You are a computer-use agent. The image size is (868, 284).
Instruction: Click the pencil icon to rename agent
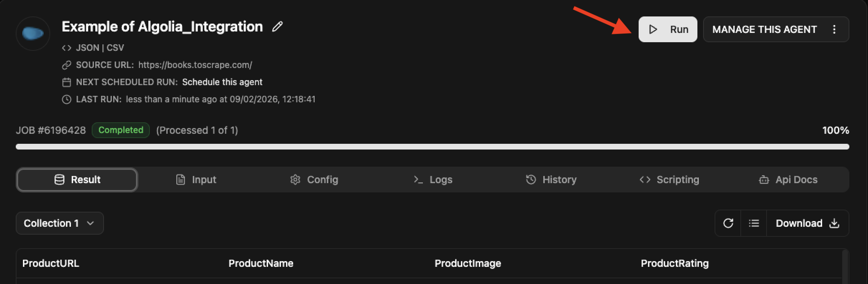pos(277,27)
